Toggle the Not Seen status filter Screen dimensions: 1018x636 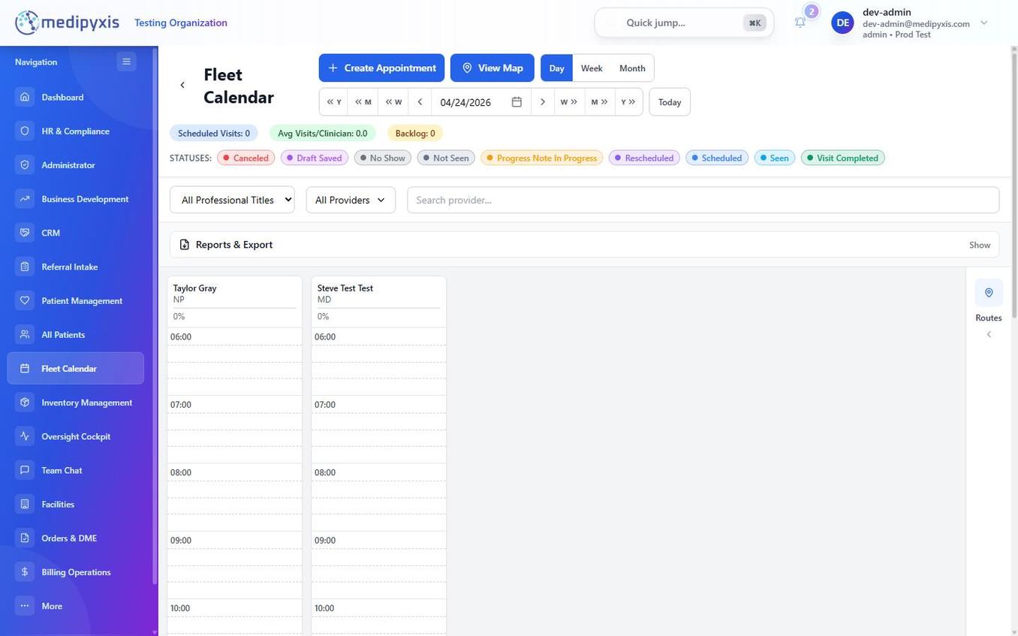point(446,158)
